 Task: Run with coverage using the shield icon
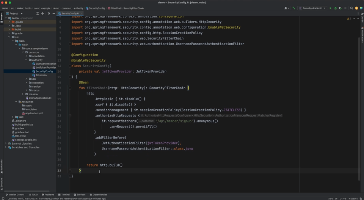coord(340,8)
